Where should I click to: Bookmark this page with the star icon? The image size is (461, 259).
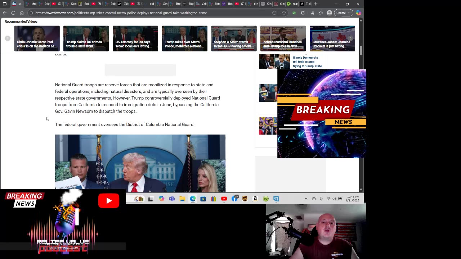(x=284, y=13)
